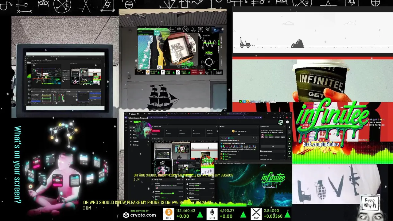Switch to the Kick Dashboard browser tab
The image size is (393, 221).
click(x=236, y=114)
